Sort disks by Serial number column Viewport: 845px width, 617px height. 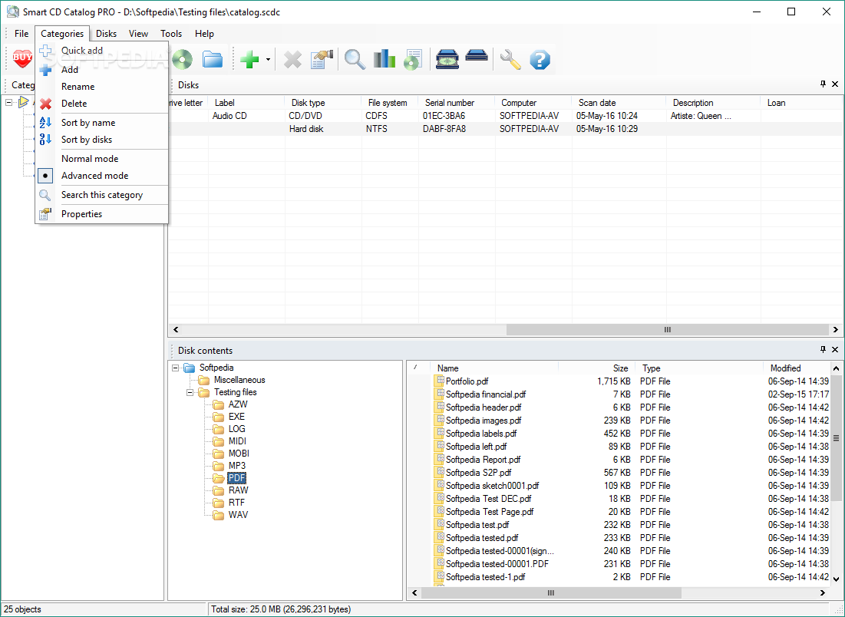pos(457,103)
